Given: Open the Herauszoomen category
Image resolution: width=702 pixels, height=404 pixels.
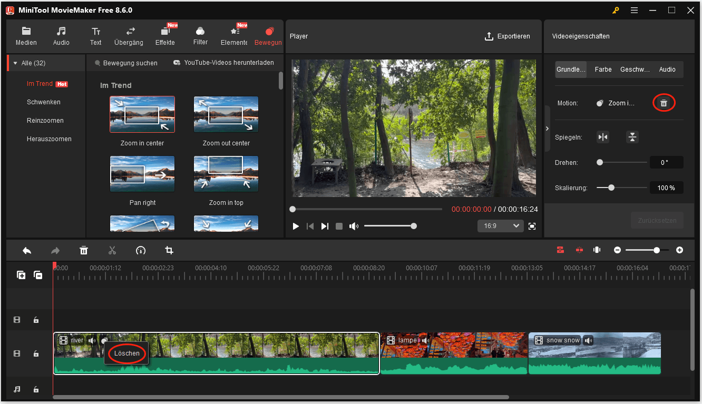Looking at the screenshot, I should pyautogui.click(x=49, y=139).
